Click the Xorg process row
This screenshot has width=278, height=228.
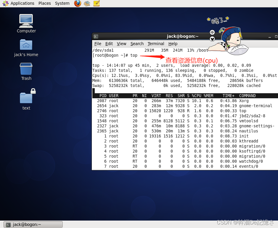point(185,101)
